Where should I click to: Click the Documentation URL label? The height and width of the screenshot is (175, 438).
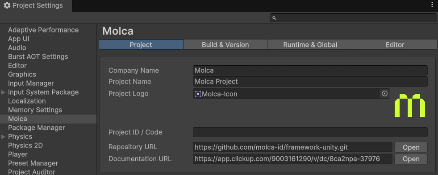point(140,159)
